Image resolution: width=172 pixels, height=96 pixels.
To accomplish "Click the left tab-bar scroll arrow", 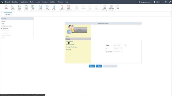I will click(1, 14).
